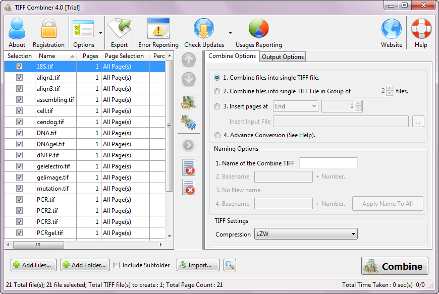Increase the Group of files stepper
This screenshot has width=439, height=294.
390,88
